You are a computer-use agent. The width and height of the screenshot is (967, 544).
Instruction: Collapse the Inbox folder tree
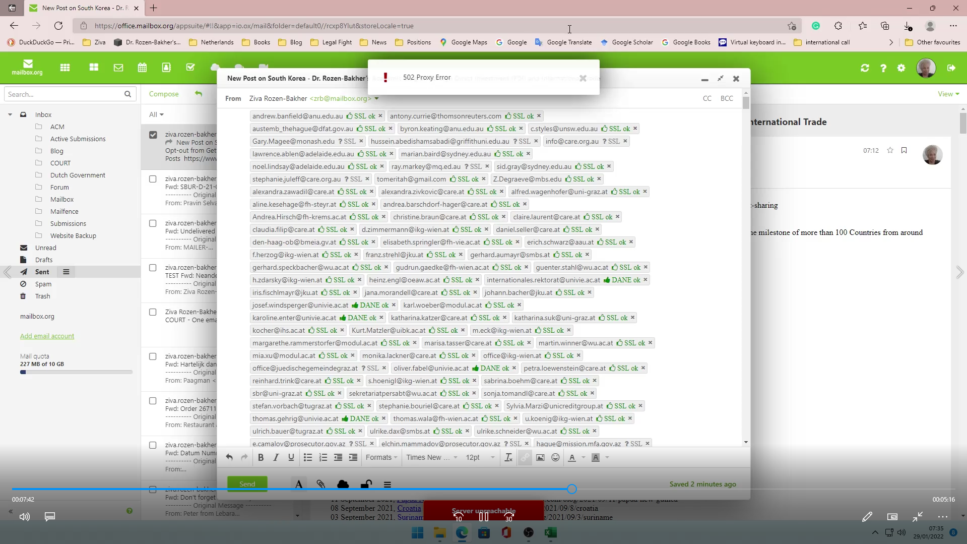pyautogui.click(x=10, y=114)
